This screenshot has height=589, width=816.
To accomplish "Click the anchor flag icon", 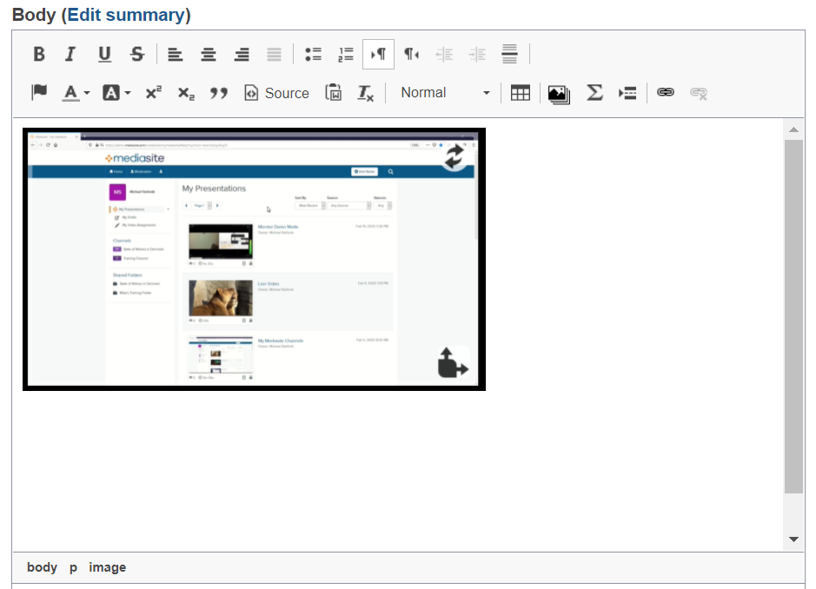I will pyautogui.click(x=39, y=93).
